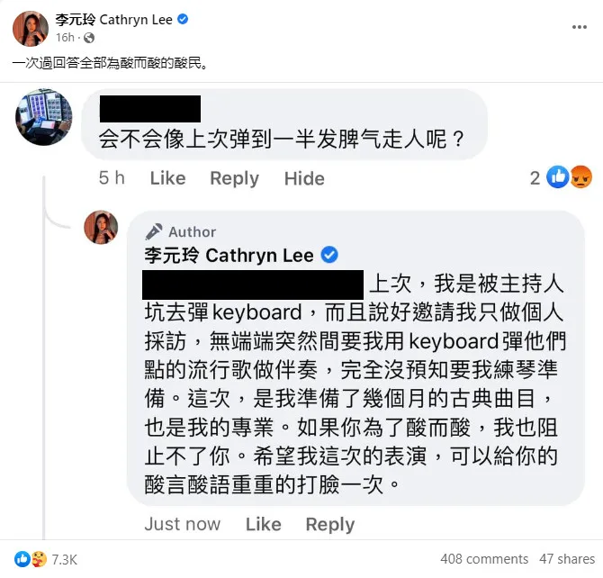Click verified badge next to post author name
The image size is (603, 578).
coord(183,19)
